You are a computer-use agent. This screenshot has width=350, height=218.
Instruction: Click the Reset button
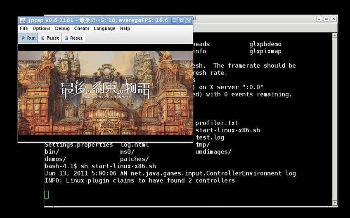coord(73,38)
